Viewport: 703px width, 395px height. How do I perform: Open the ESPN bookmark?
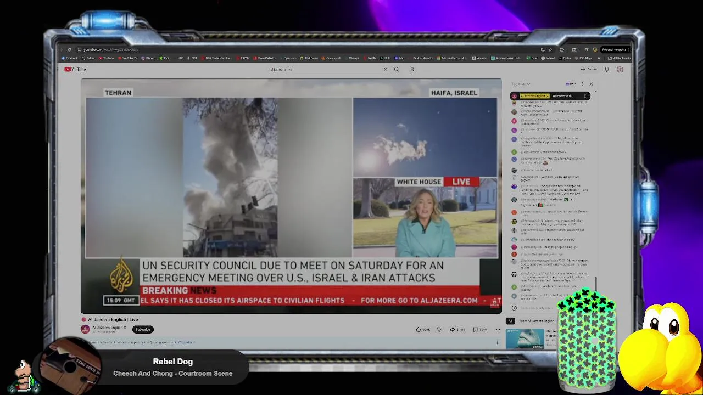(243, 58)
